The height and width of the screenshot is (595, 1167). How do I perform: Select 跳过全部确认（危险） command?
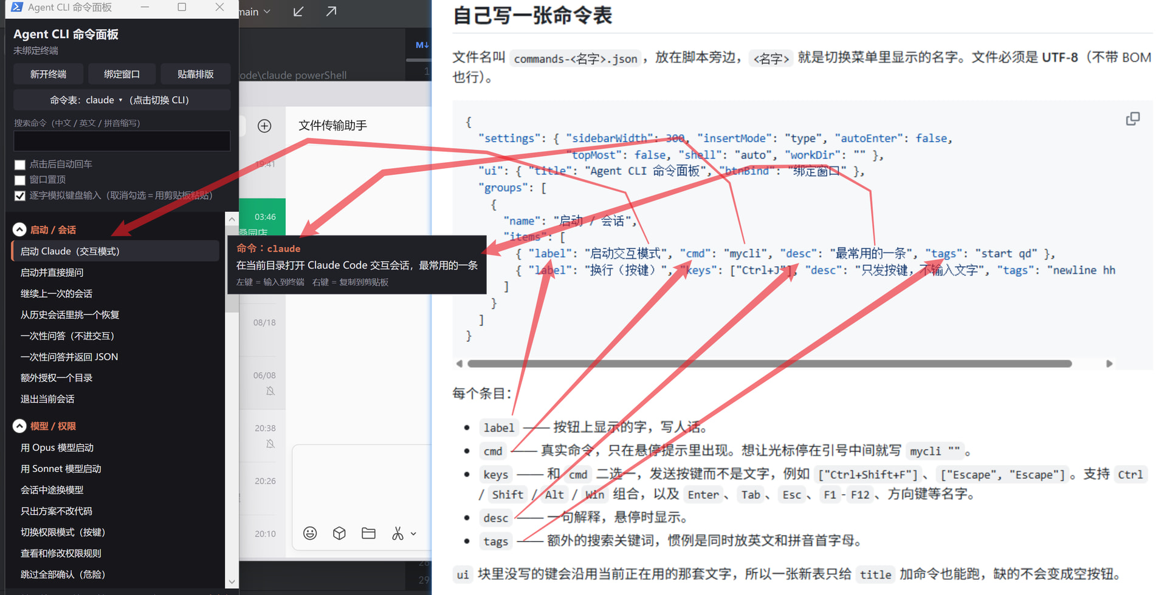115,574
